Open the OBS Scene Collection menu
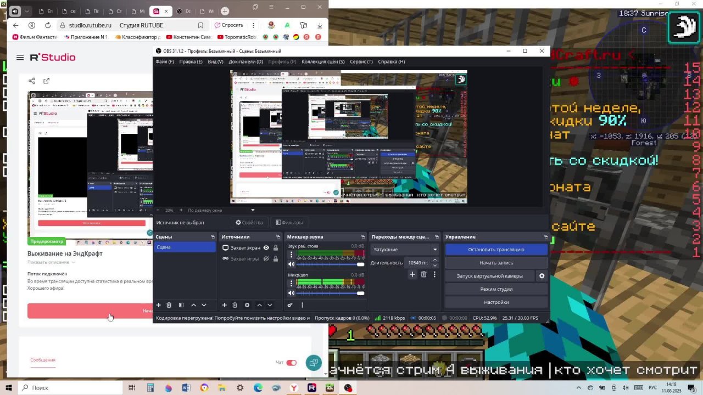Screen dimensions: 703x395 (323, 61)
